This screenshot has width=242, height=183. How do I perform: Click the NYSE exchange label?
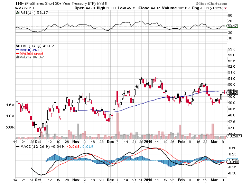point(102,3)
